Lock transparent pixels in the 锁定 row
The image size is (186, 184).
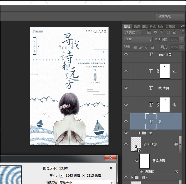tap(135, 47)
